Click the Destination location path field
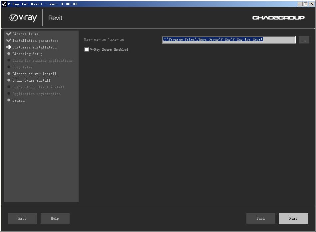The image size is (316, 232). pyautogui.click(x=229, y=39)
